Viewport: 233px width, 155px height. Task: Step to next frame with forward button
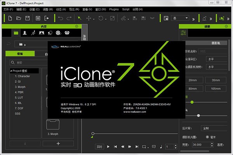130,147
